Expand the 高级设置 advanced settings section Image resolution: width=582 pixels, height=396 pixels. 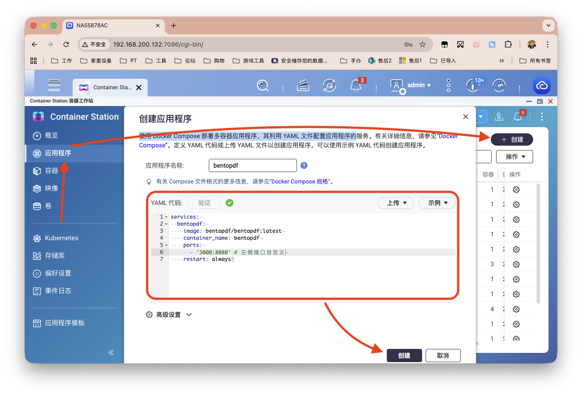[169, 314]
